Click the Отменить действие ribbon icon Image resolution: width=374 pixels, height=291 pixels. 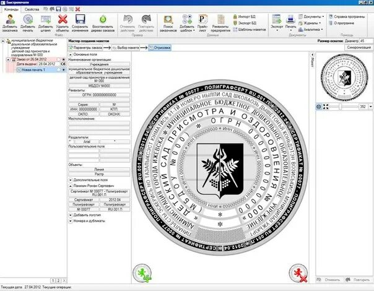(x=128, y=19)
